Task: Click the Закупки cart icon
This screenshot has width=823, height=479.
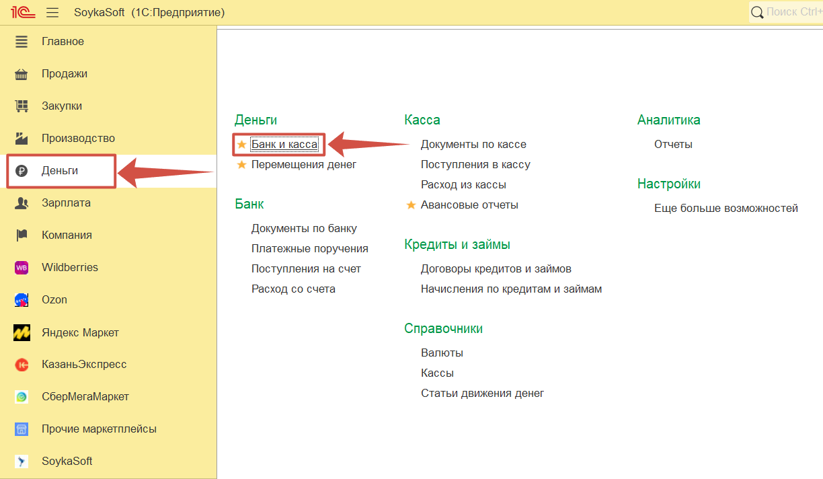Action: pyautogui.click(x=22, y=106)
